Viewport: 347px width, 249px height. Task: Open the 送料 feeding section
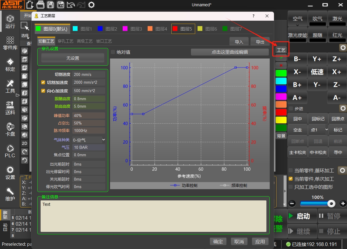click(x=10, y=108)
